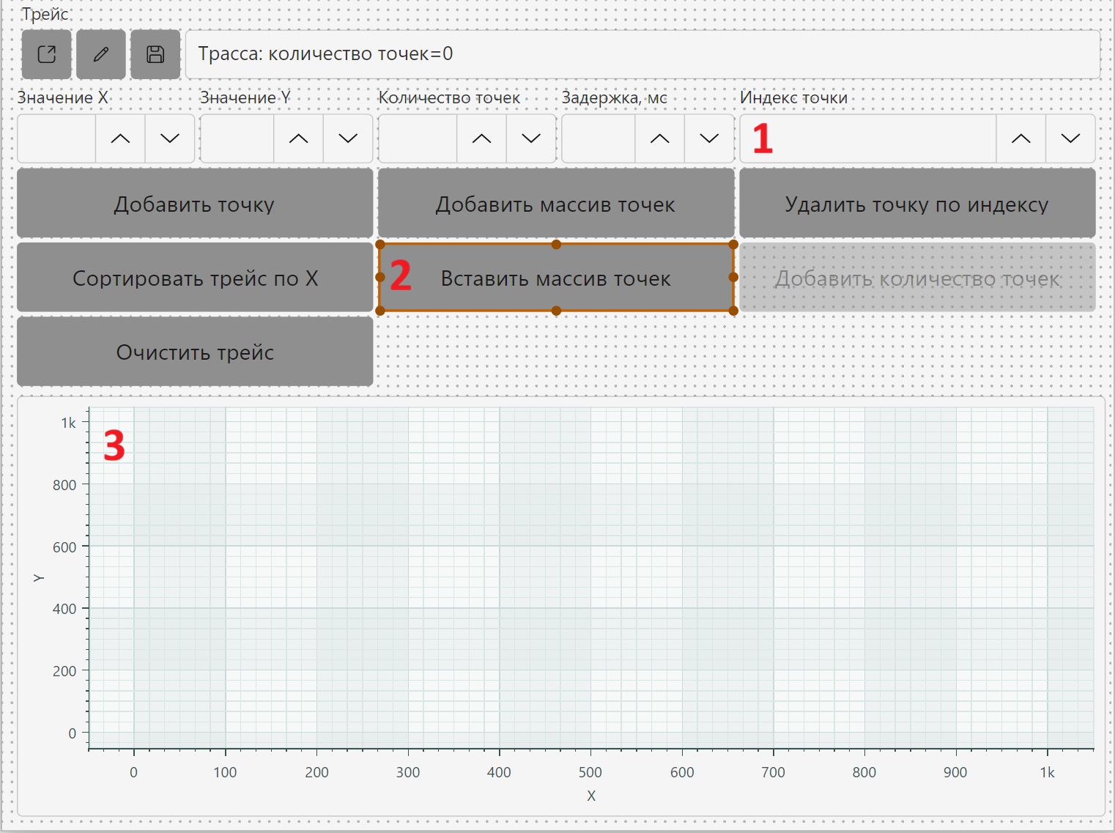1115x833 pixels.
Task: Decrease the Значение Y value
Action: [348, 138]
